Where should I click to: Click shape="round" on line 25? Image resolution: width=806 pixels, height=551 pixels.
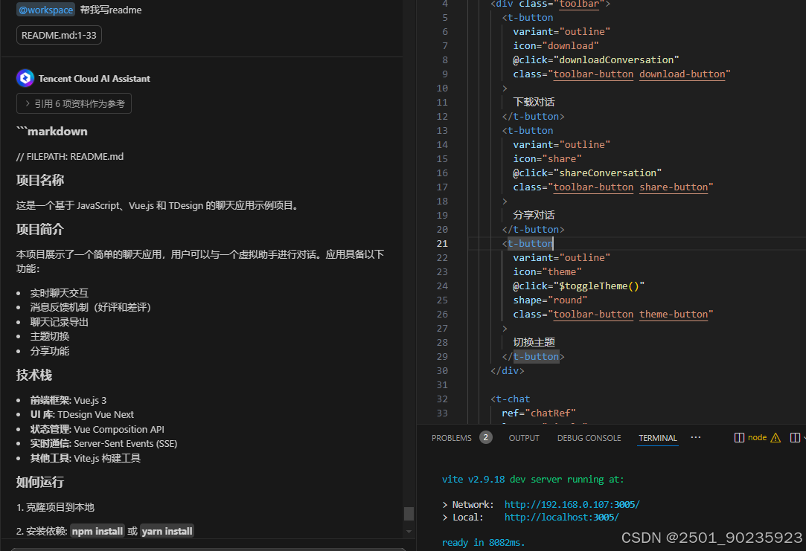point(550,300)
